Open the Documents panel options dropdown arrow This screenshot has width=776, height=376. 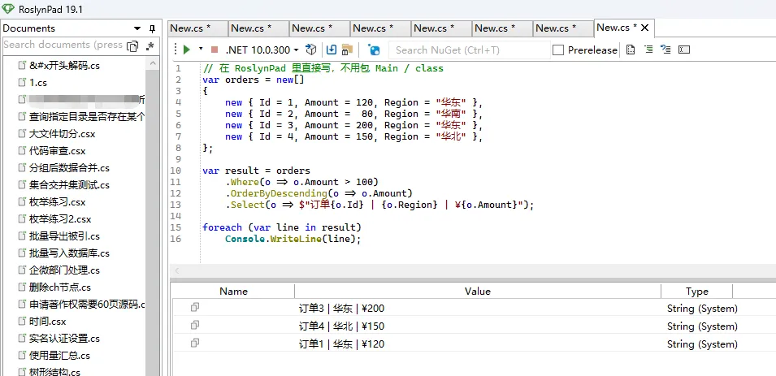point(137,28)
